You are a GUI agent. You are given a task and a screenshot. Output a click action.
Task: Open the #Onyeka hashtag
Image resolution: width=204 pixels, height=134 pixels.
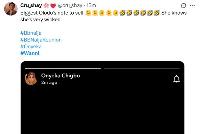tap(31, 47)
